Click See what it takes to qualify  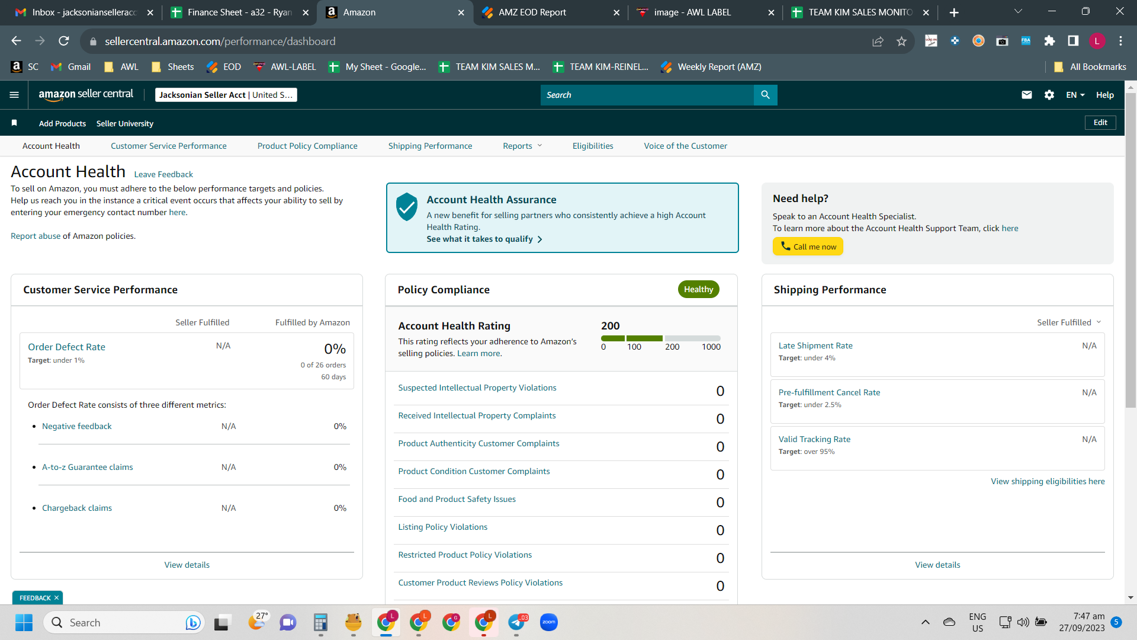pos(484,239)
